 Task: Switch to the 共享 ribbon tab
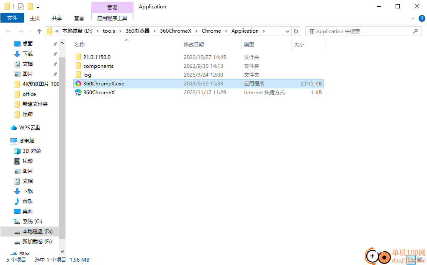(x=57, y=18)
